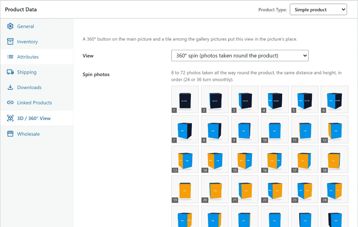Click the Spin photos label
The width and height of the screenshot is (358, 227).
pos(96,74)
